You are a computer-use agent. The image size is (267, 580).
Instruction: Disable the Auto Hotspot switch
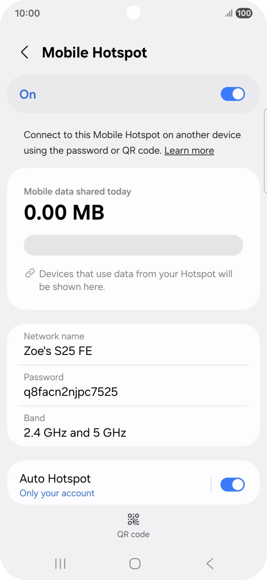(232, 484)
